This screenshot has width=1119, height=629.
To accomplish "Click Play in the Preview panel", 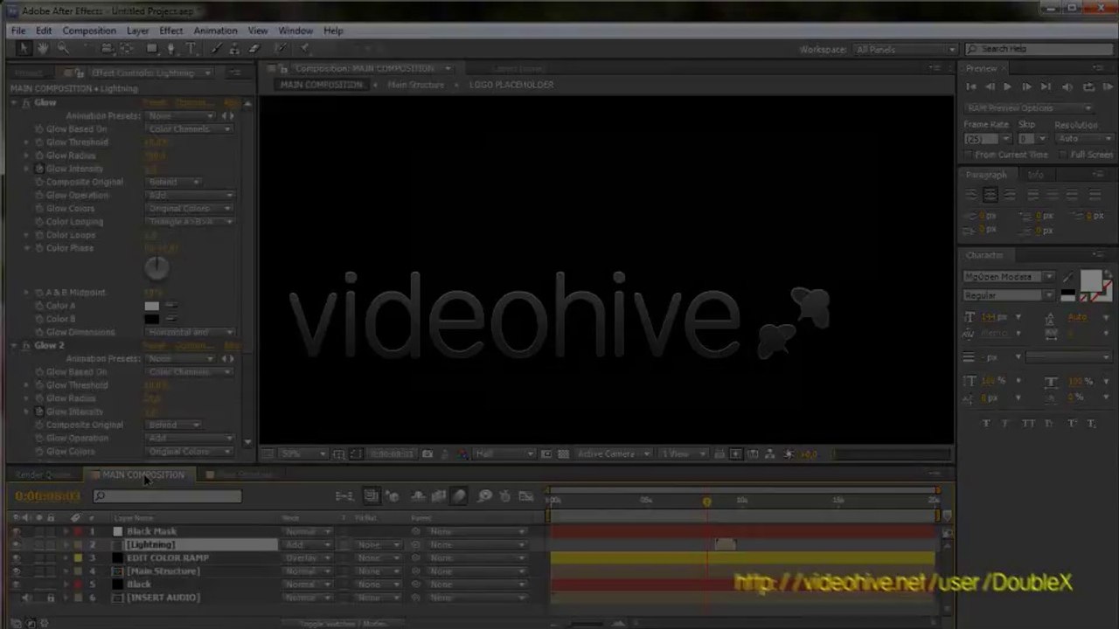I will (x=1007, y=87).
